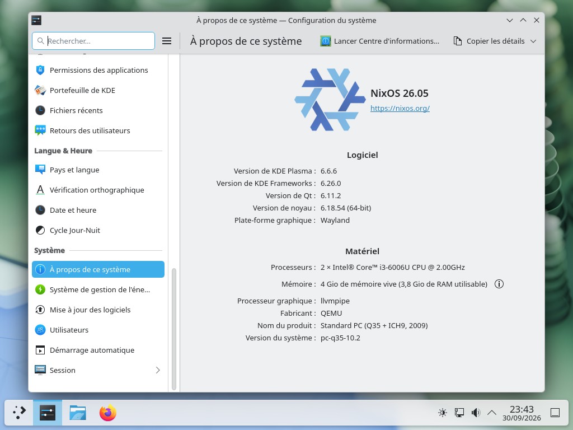The image size is (573, 430).
Task: Click the system settings window icon in titlebar
Action: pyautogui.click(x=36, y=20)
